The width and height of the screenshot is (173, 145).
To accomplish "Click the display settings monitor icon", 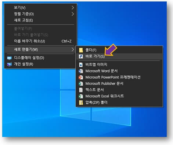I will [x=10, y=58].
